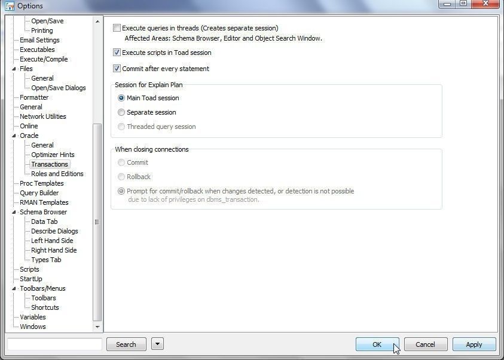This screenshot has height=360, width=504.
Task: Select Variables in the tree
Action: tap(33, 318)
